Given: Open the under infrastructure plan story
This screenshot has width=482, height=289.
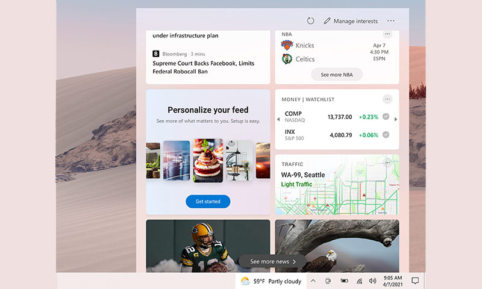Looking at the screenshot, I should tap(186, 36).
